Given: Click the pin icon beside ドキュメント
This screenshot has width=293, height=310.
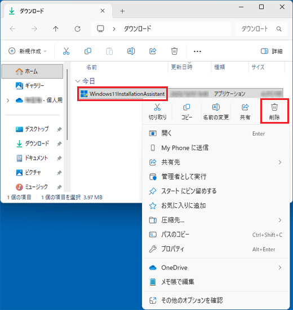Looking at the screenshot, I should tap(59, 158).
